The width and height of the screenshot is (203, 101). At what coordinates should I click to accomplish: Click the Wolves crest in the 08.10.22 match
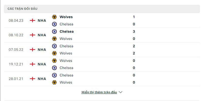tap(54, 39)
